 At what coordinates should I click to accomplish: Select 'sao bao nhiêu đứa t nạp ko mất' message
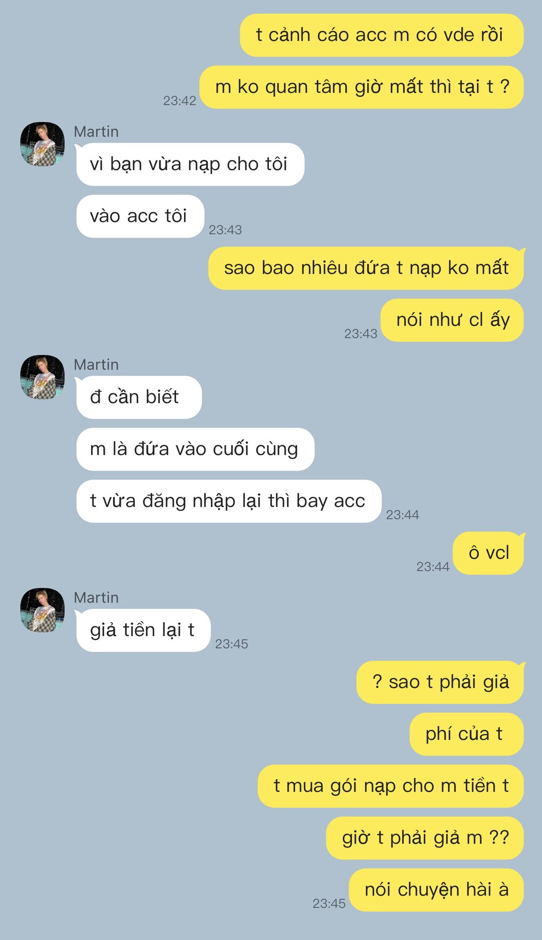(366, 268)
